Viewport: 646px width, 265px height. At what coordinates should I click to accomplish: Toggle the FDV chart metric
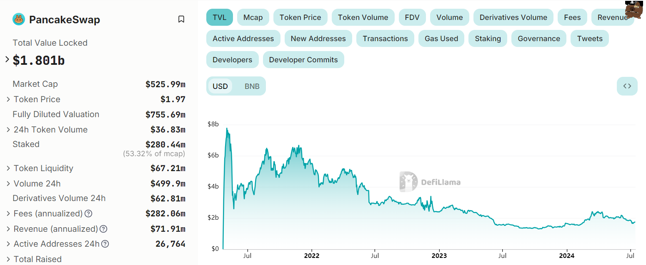[x=412, y=17]
